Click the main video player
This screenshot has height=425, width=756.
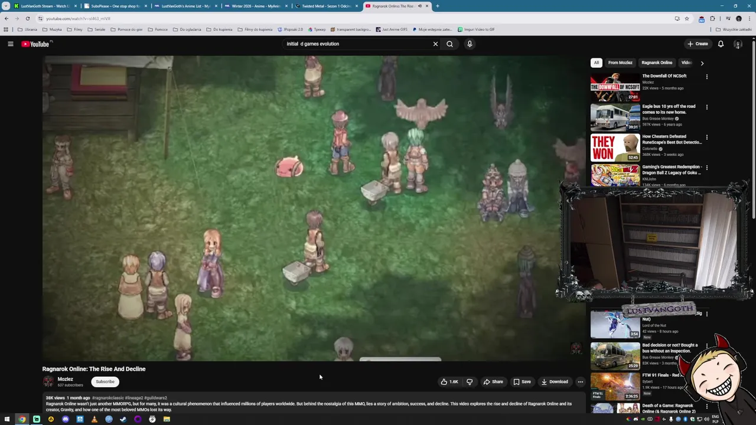[314, 208]
